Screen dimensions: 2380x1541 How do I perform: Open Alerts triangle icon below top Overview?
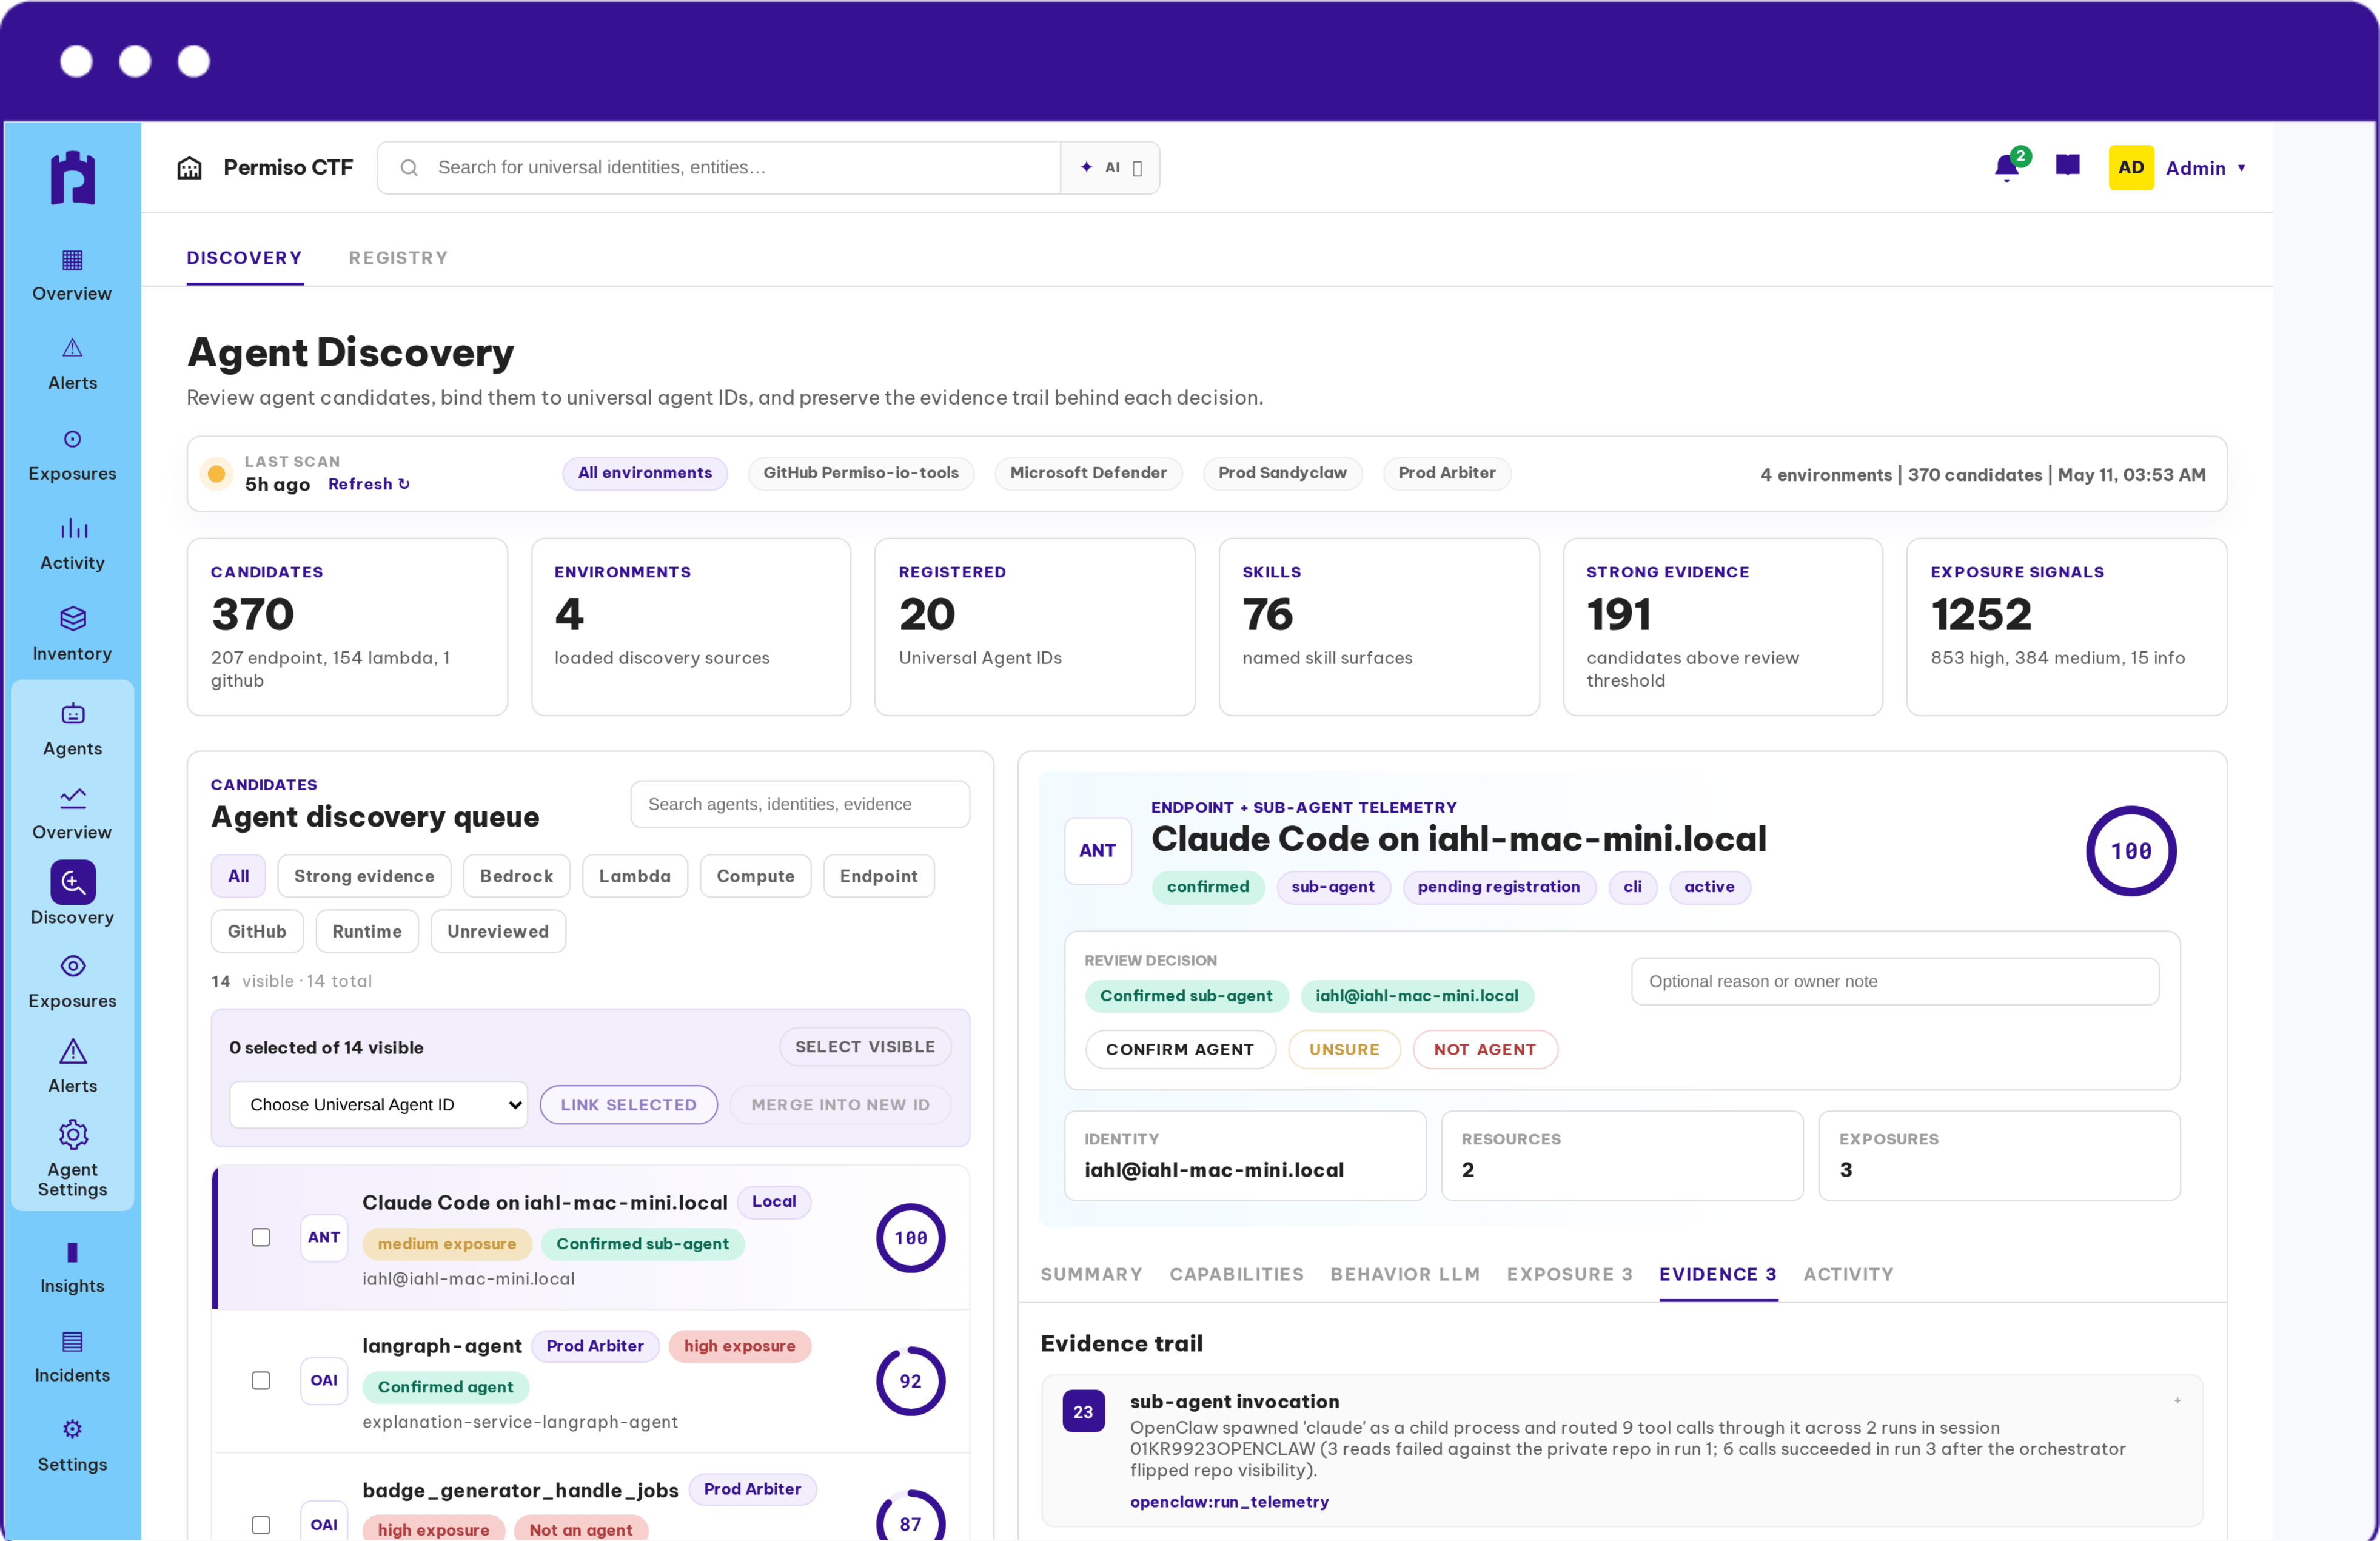pyautogui.click(x=72, y=349)
